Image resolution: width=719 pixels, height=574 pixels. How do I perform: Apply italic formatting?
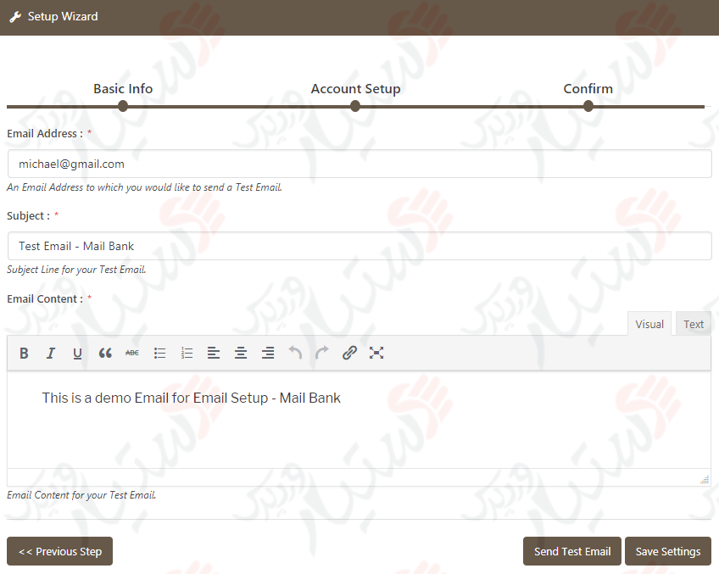click(51, 353)
